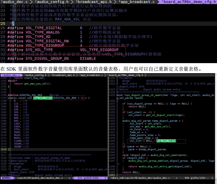Click the '#define DIGITAL_VOL_MAX' line

[x=33, y=95]
